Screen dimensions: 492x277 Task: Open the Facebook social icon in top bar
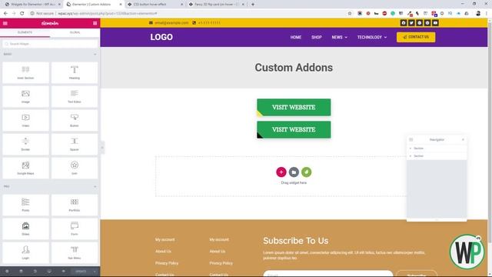click(x=404, y=23)
